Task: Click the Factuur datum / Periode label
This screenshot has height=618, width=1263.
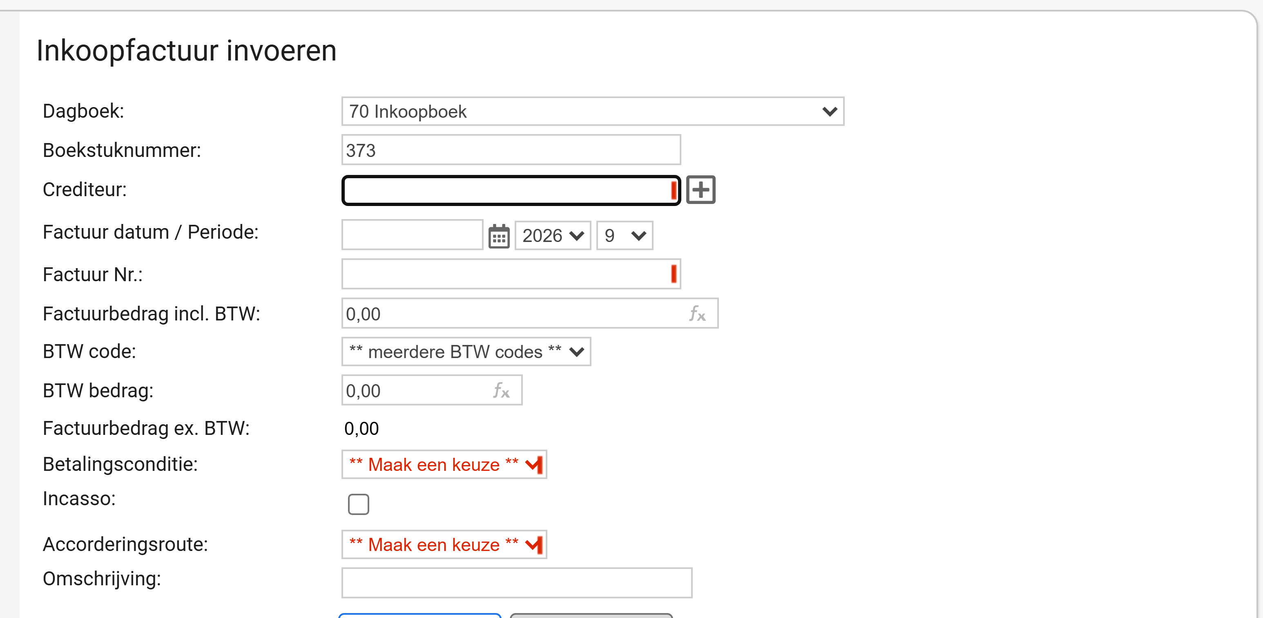Action: [150, 233]
